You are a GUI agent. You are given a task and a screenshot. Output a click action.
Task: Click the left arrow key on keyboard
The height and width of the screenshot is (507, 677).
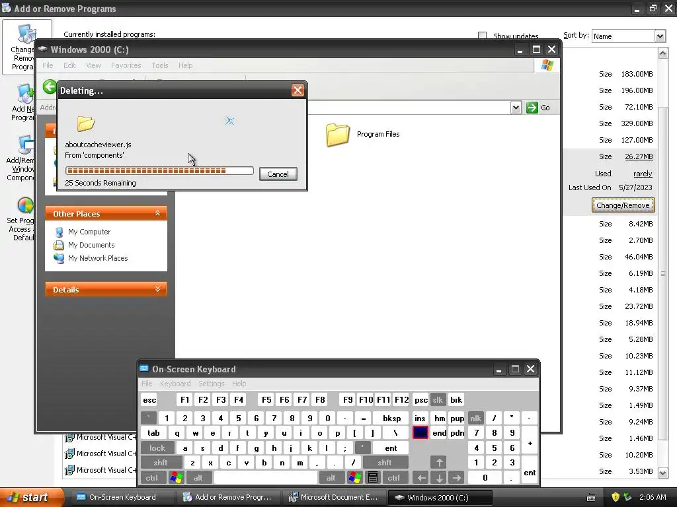tap(421, 478)
